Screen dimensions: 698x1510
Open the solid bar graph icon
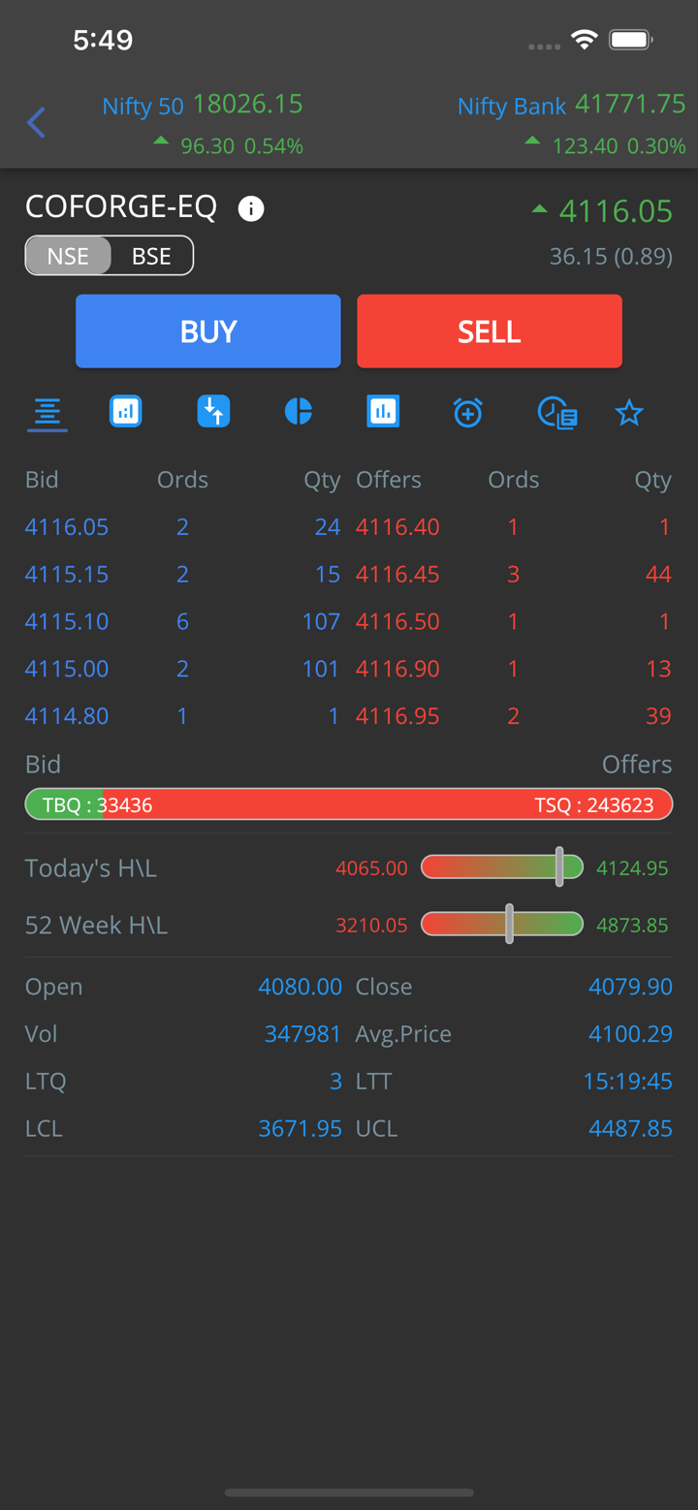pos(383,412)
